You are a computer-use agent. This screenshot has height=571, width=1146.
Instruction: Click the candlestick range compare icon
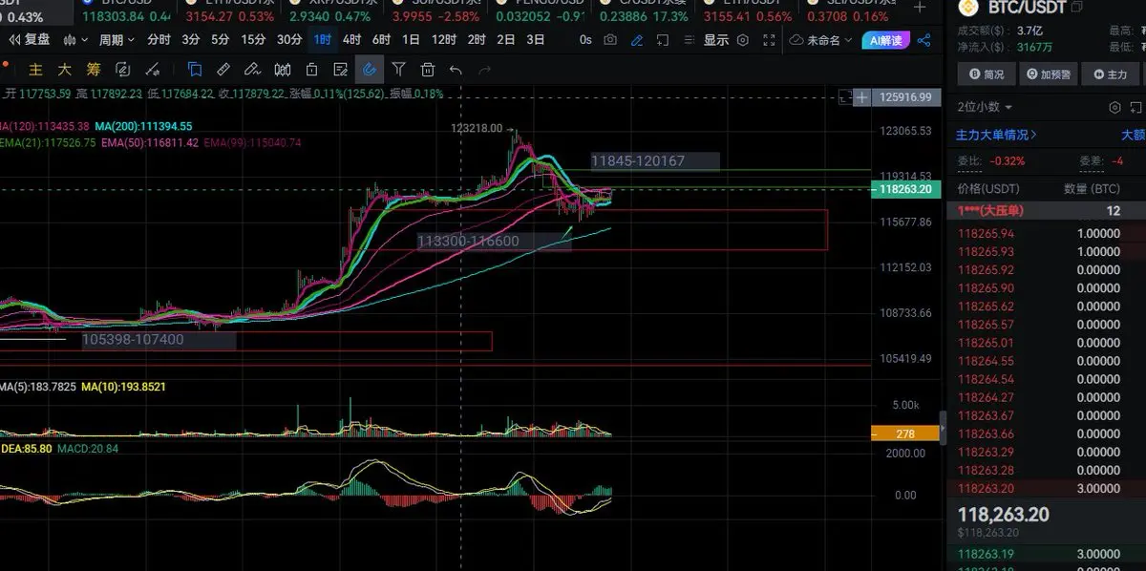[283, 69]
